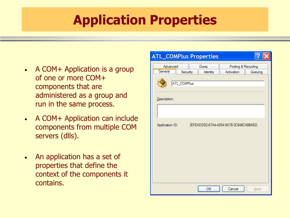The height and width of the screenshot is (218, 290).
Task: Click the ATL_COMPlus name field
Action: coord(218,83)
